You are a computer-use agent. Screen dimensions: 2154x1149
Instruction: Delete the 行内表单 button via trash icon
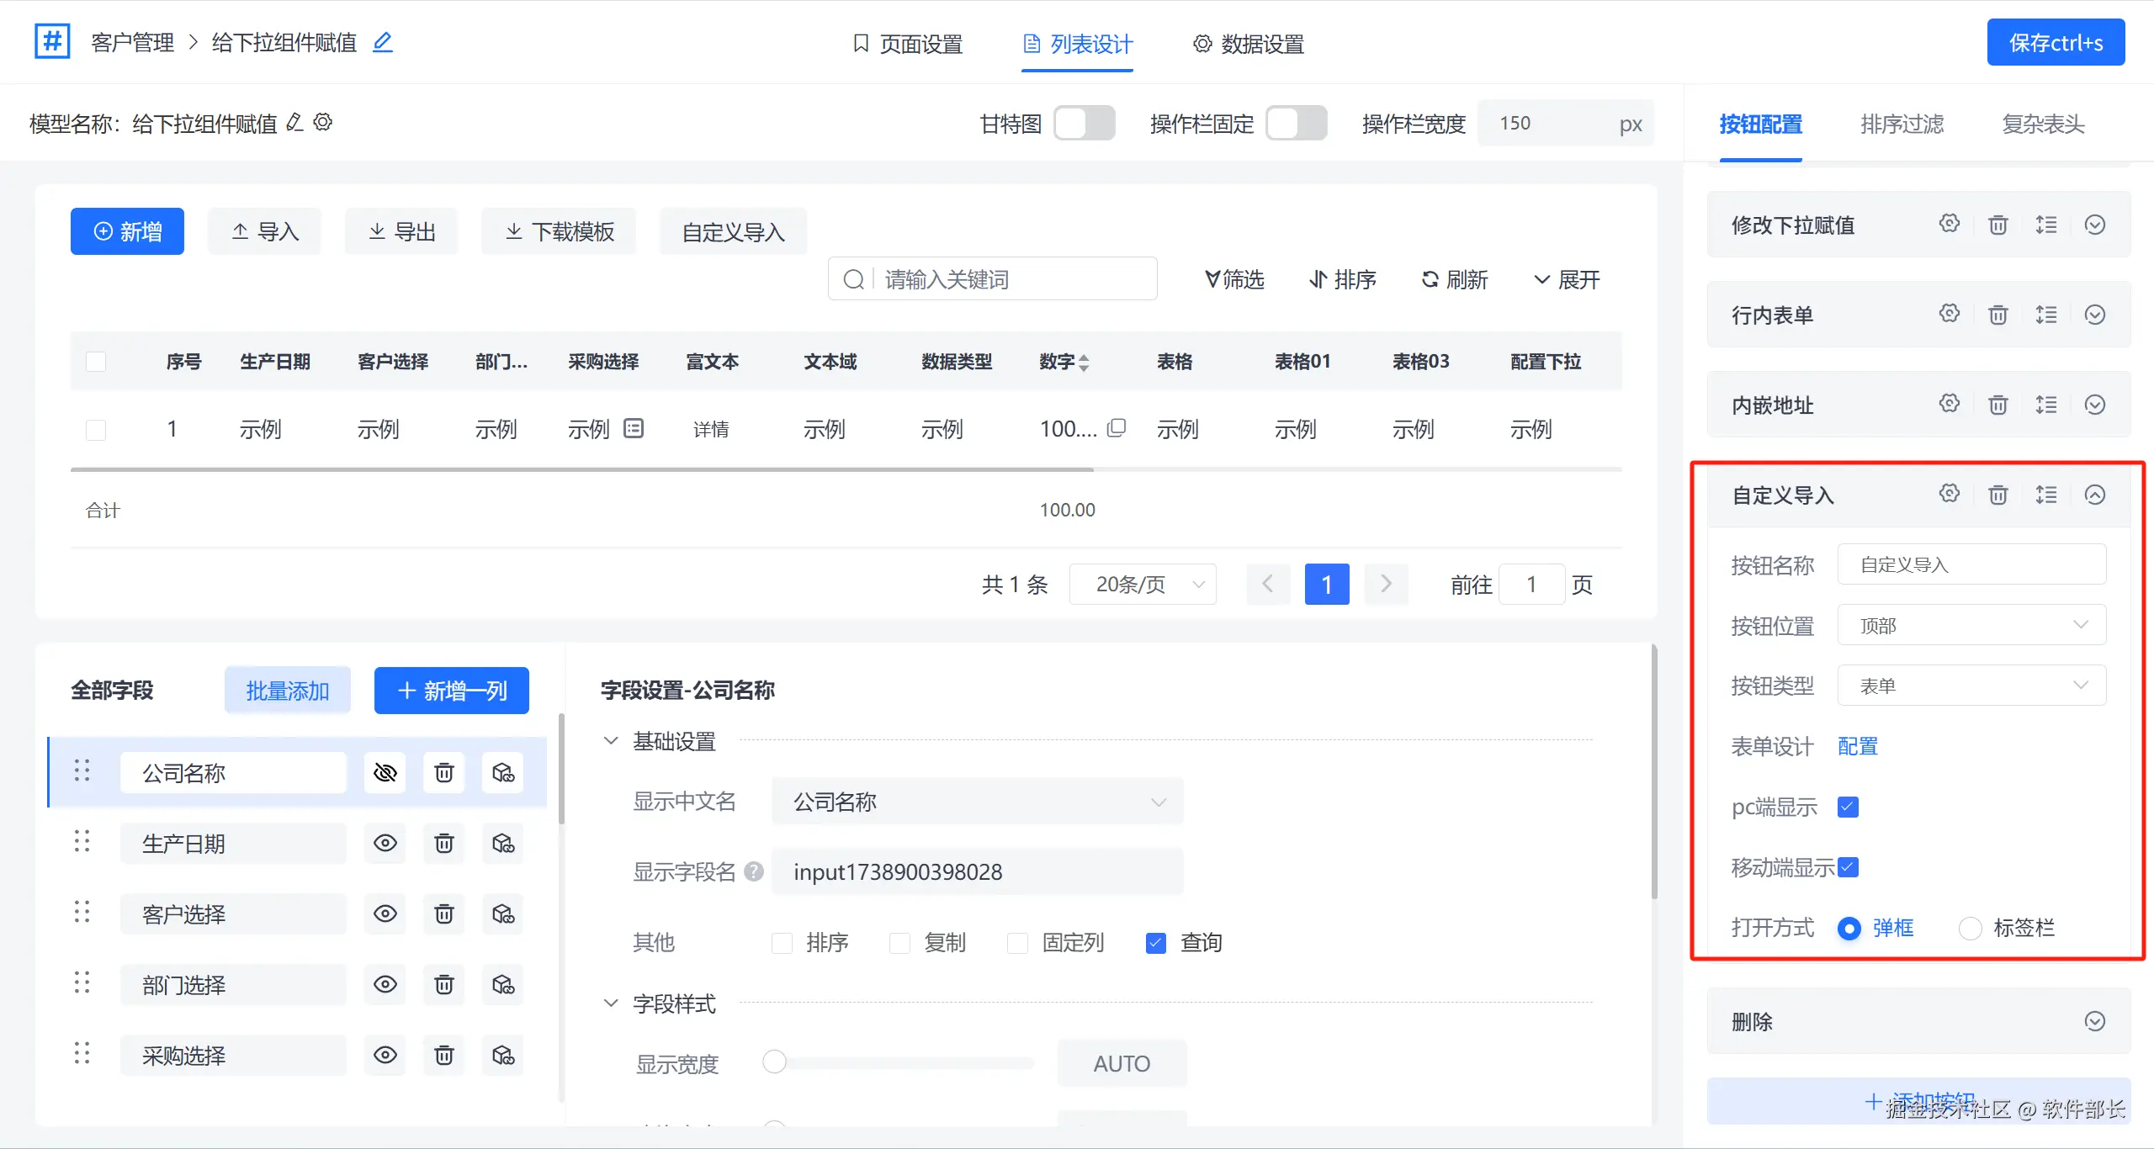[1997, 315]
